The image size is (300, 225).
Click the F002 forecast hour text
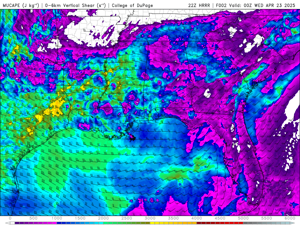[222, 5]
